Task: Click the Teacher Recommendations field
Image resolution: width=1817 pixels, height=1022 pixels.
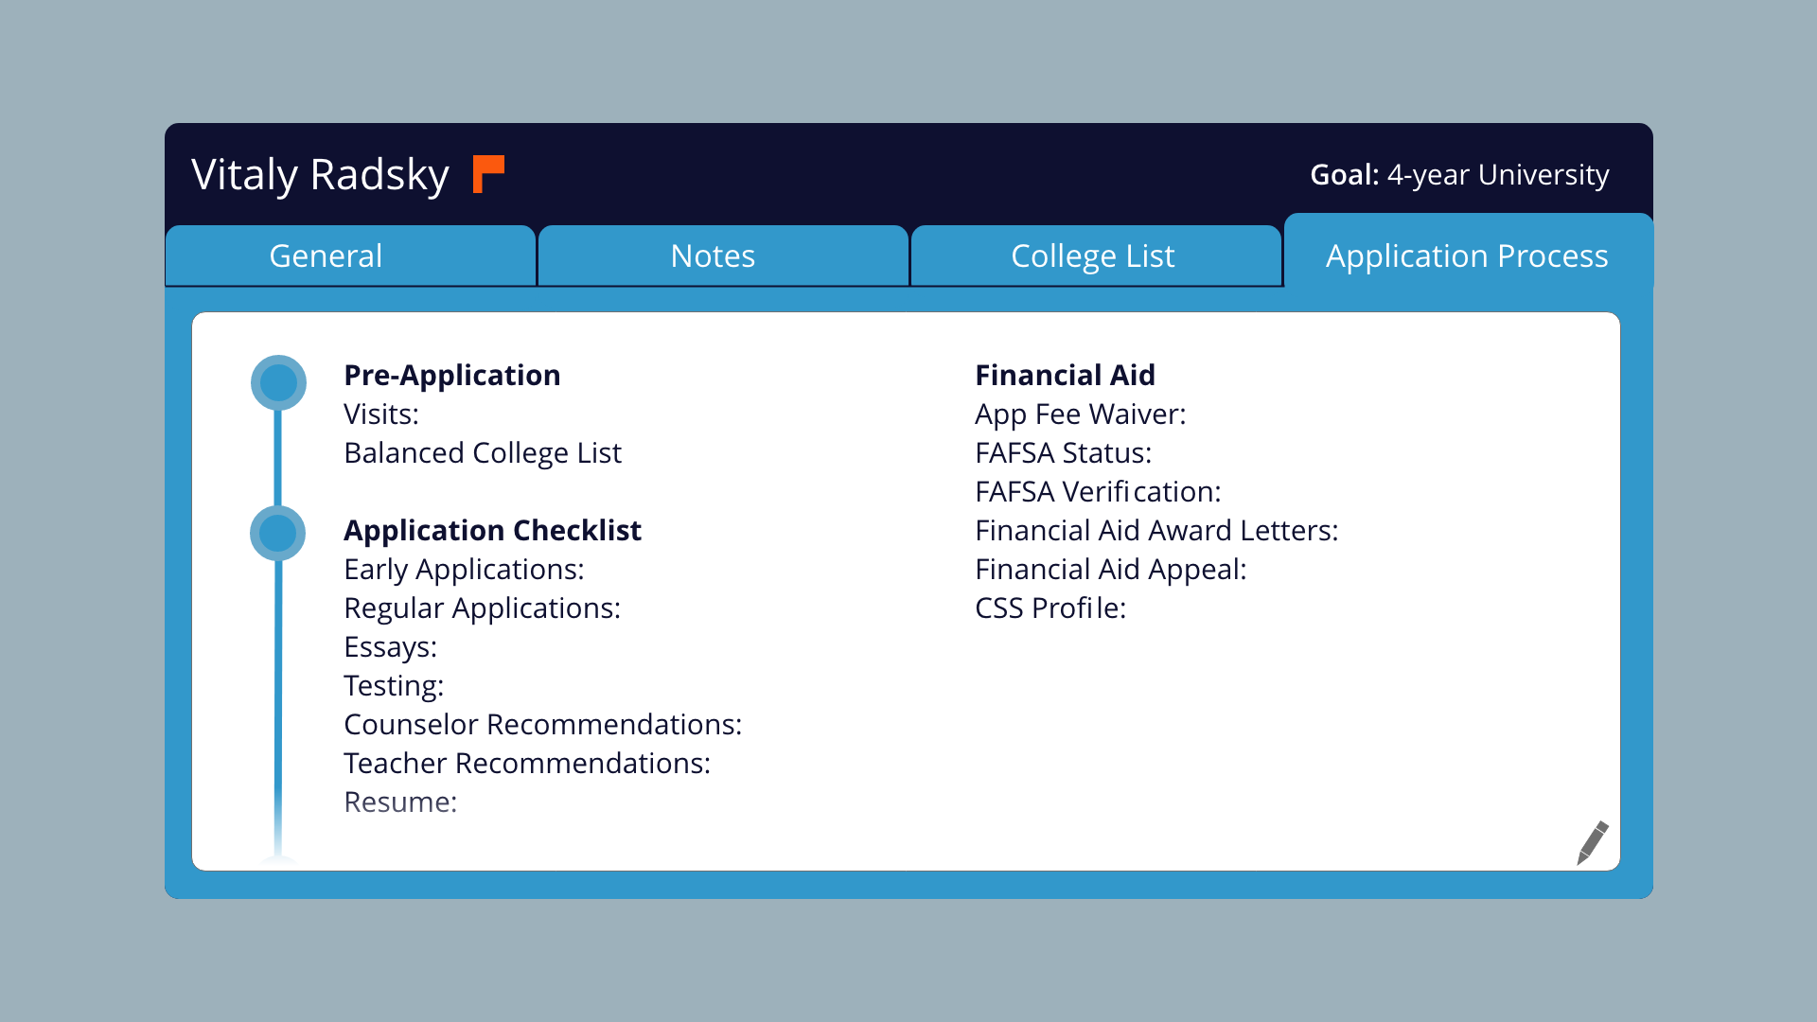Action: [526, 764]
